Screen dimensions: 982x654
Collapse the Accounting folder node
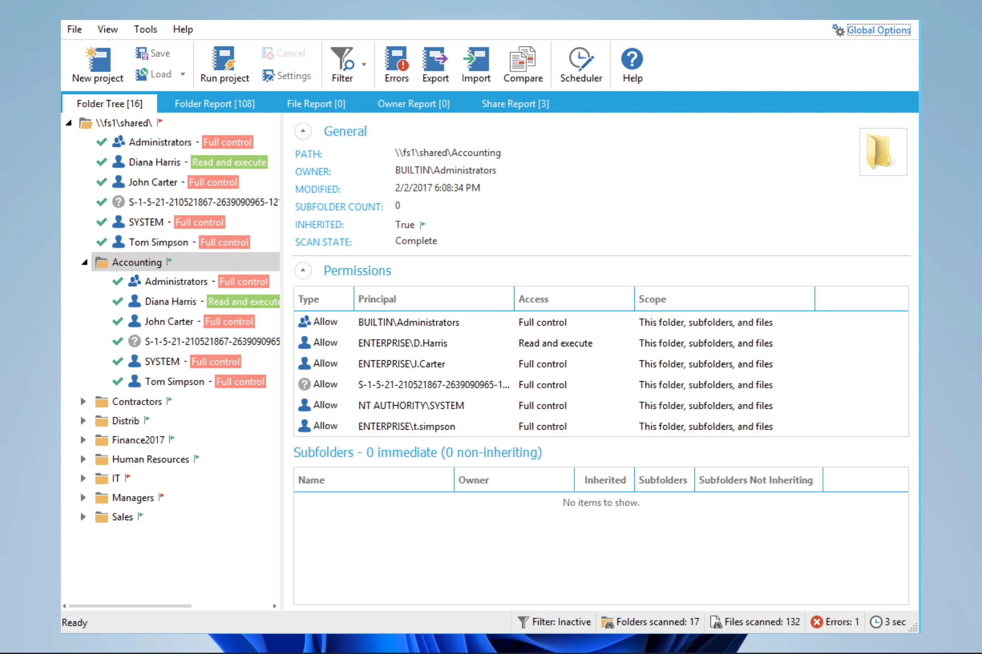(x=84, y=262)
